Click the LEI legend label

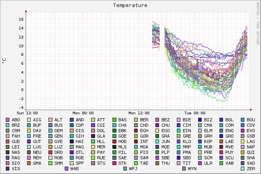(x=16, y=147)
